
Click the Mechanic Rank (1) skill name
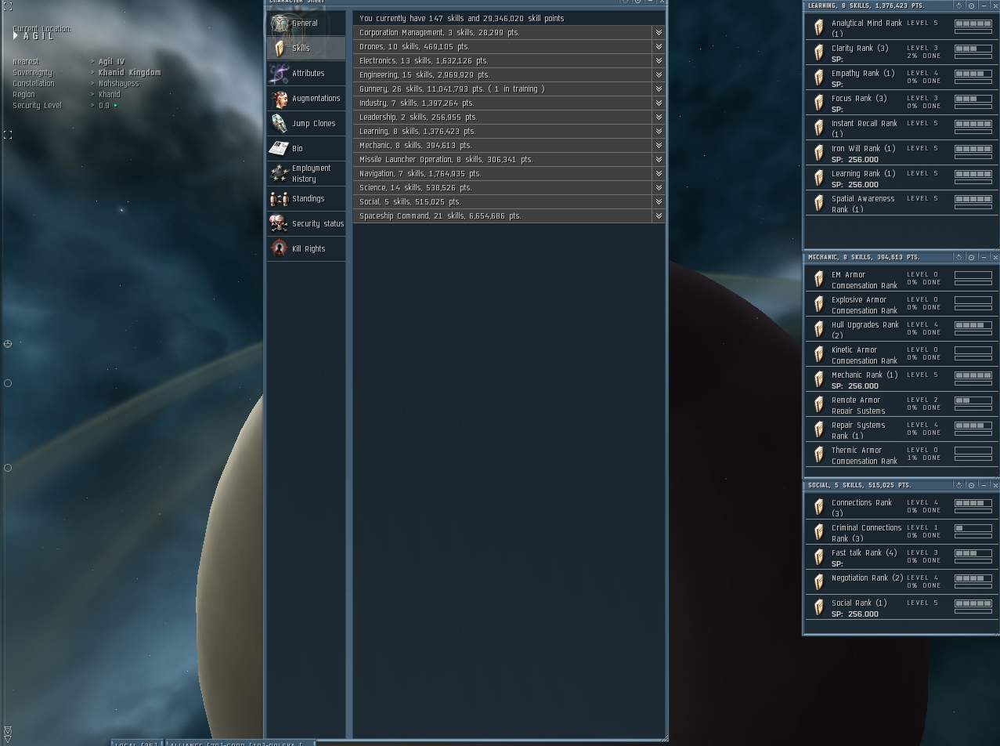pyautogui.click(x=865, y=375)
